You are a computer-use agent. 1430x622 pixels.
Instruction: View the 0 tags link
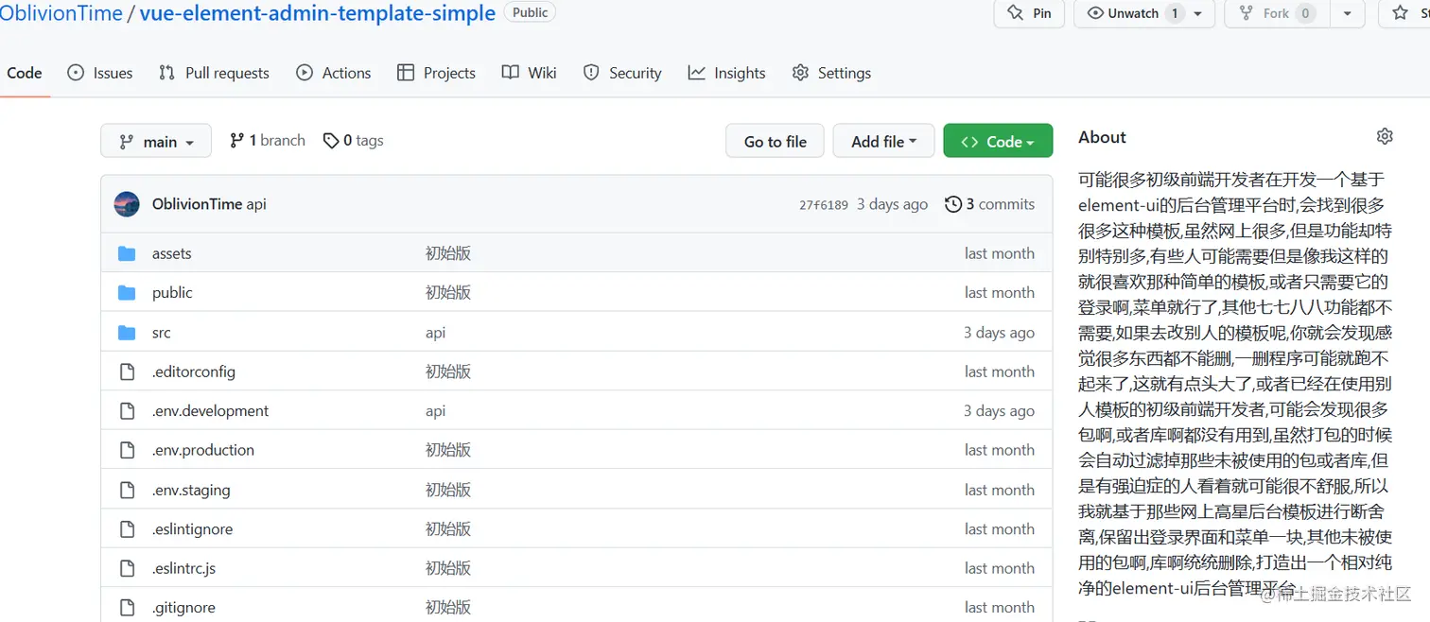353,140
